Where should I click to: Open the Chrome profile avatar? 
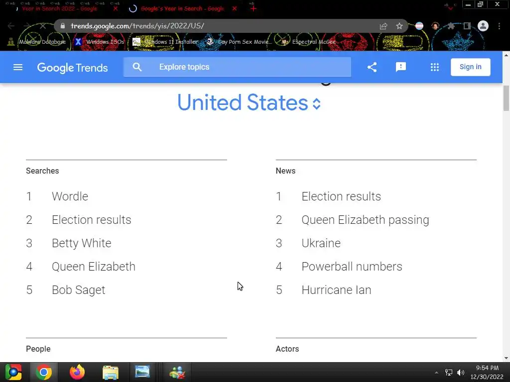coord(483,26)
